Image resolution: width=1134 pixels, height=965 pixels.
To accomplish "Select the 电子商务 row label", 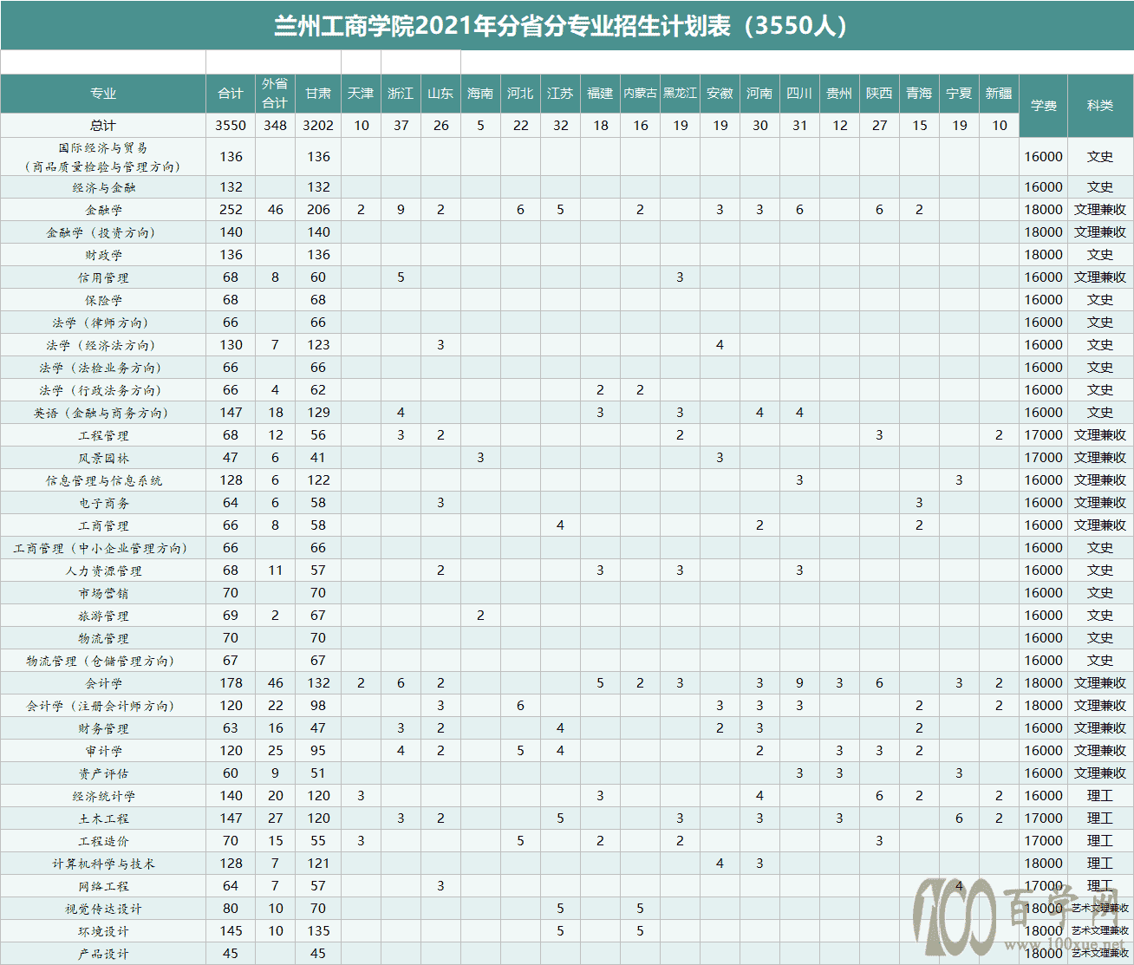I will point(103,503).
